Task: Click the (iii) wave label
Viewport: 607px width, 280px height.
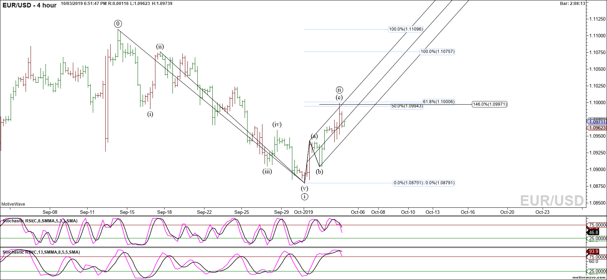Action: coord(267,171)
